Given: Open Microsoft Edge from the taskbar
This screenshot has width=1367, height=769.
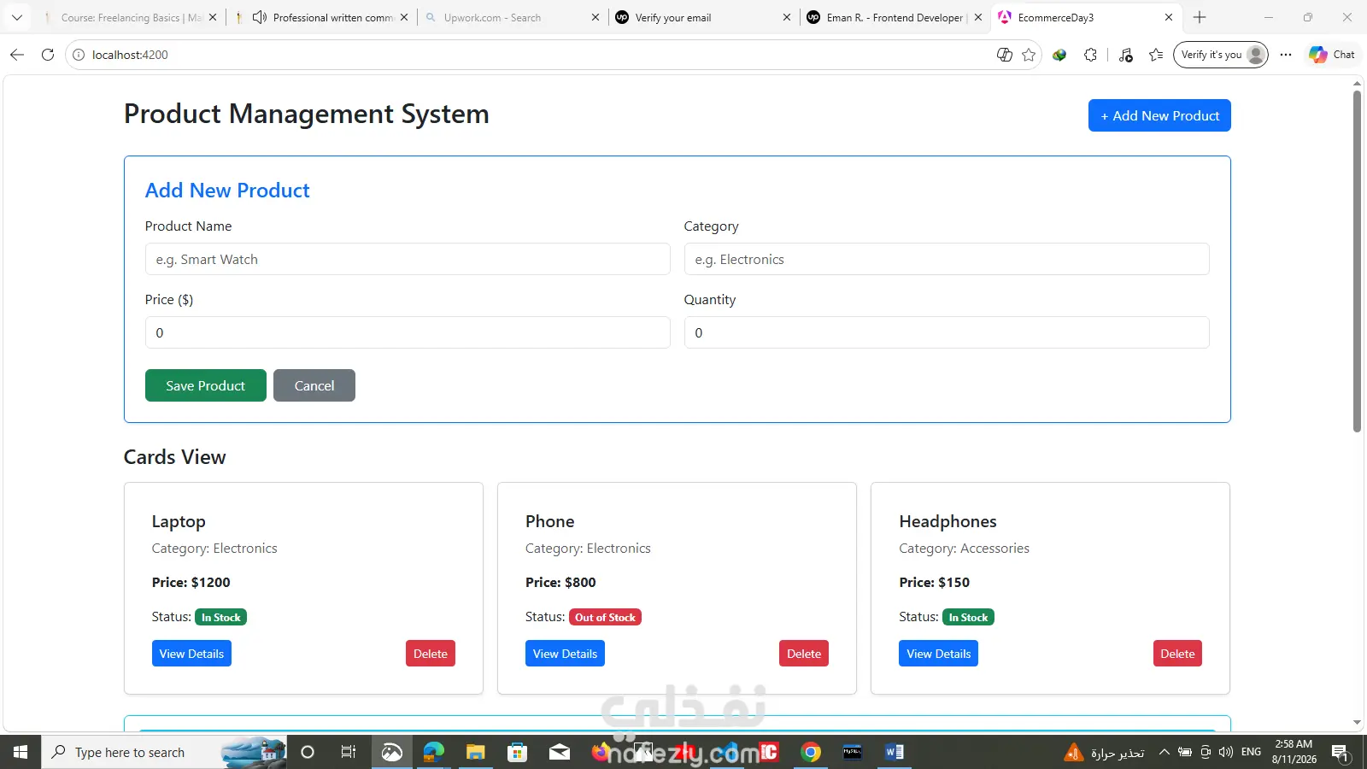Looking at the screenshot, I should point(434,752).
